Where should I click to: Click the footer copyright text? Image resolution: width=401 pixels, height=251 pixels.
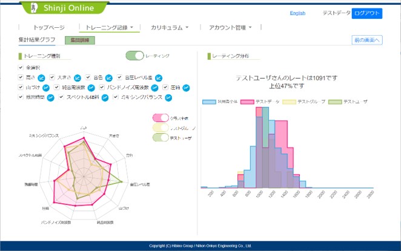click(x=200, y=246)
